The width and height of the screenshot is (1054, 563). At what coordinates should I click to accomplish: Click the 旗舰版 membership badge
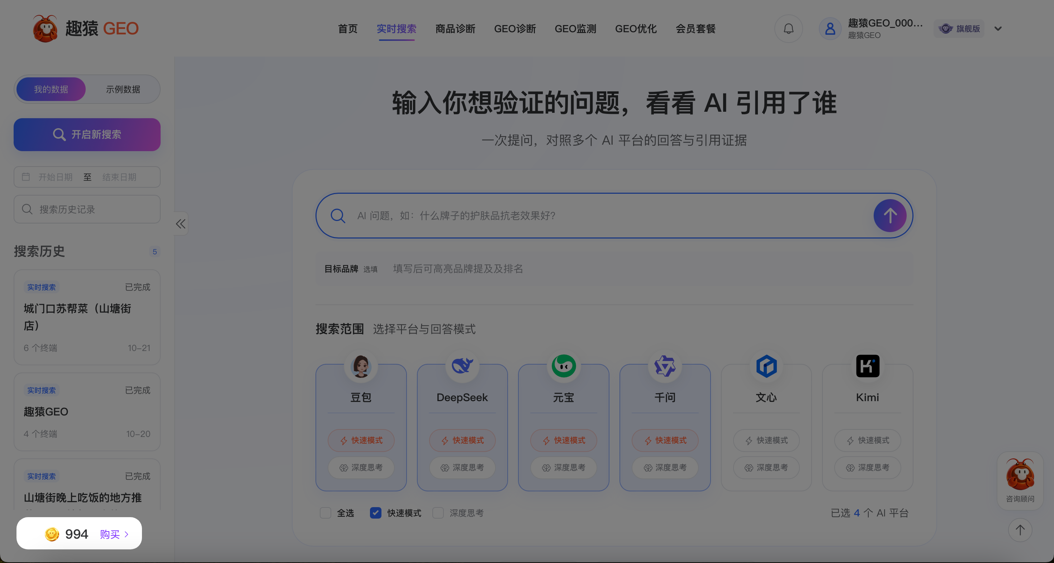pyautogui.click(x=959, y=29)
